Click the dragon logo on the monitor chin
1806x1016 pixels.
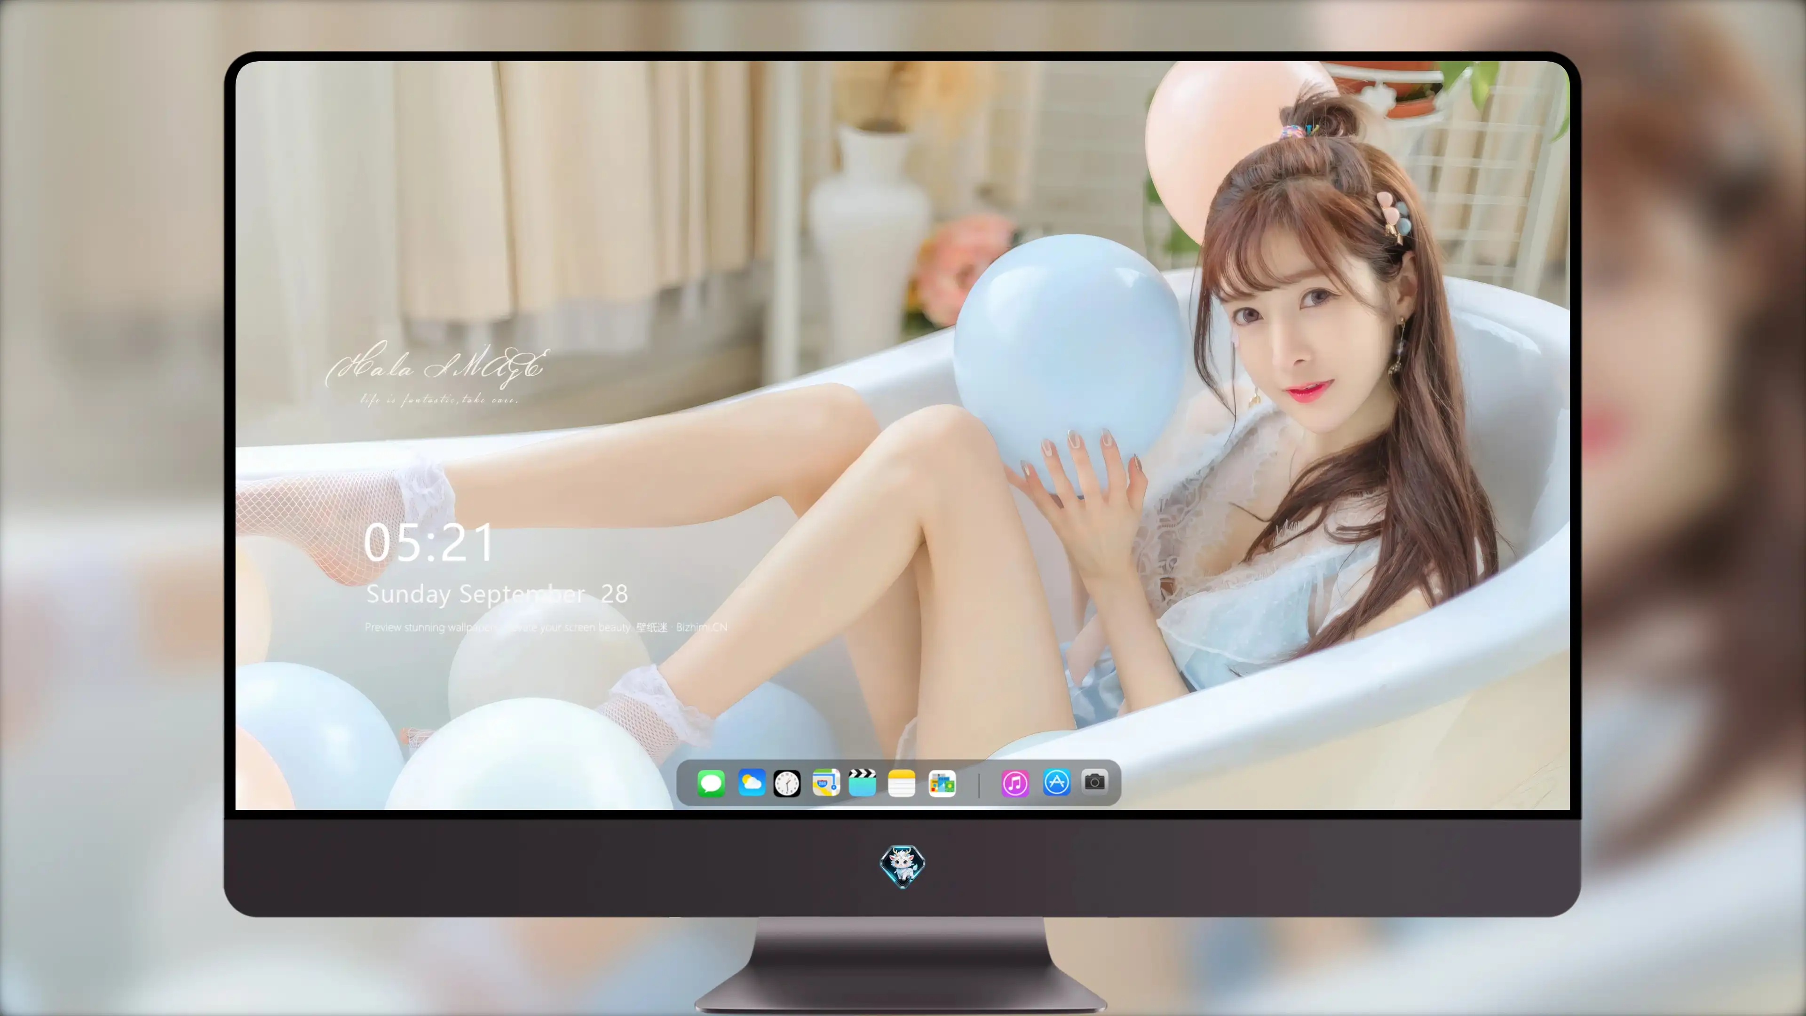pyautogui.click(x=903, y=866)
